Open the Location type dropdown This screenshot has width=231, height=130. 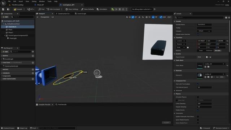(181, 41)
